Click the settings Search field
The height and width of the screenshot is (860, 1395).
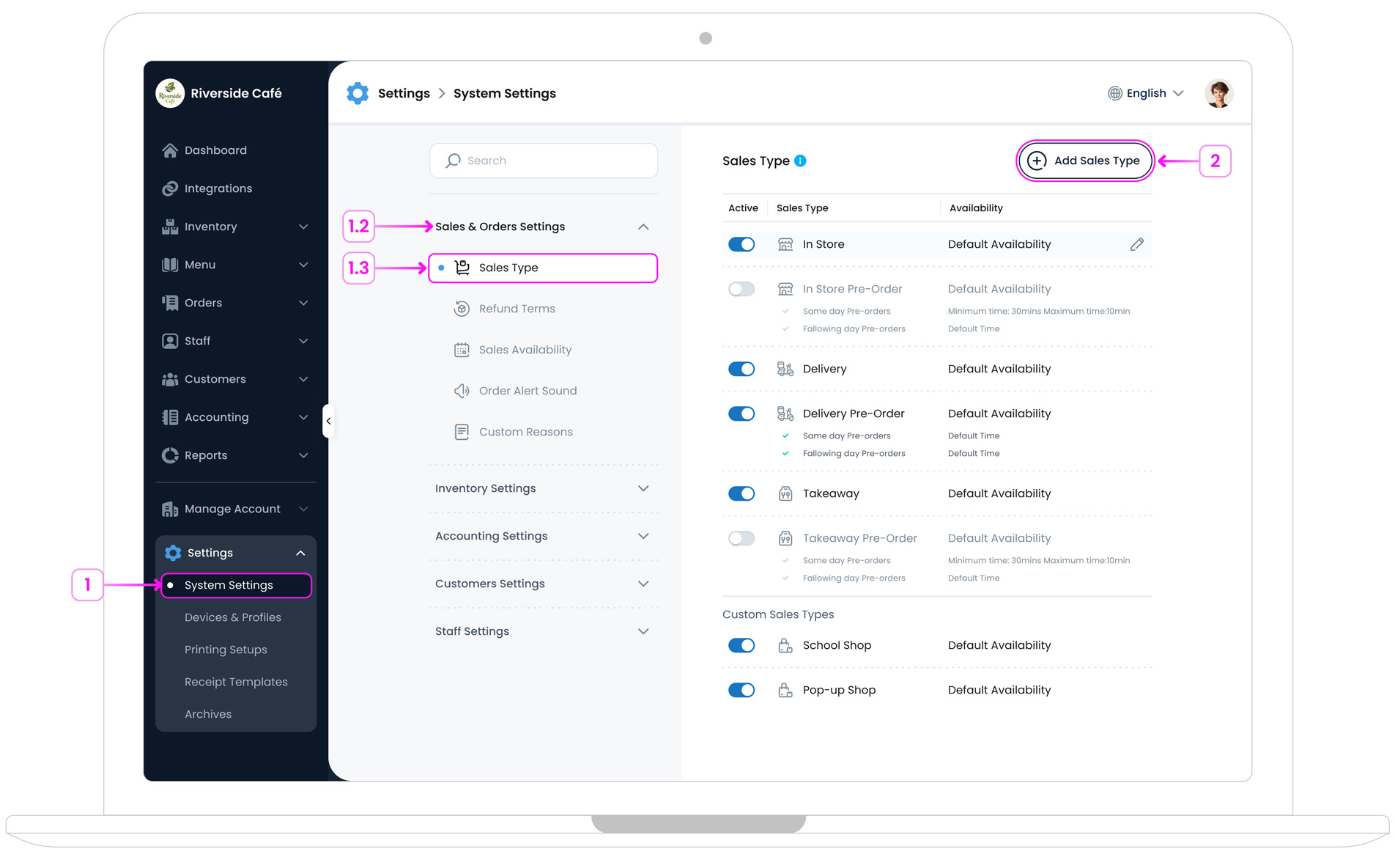(544, 161)
